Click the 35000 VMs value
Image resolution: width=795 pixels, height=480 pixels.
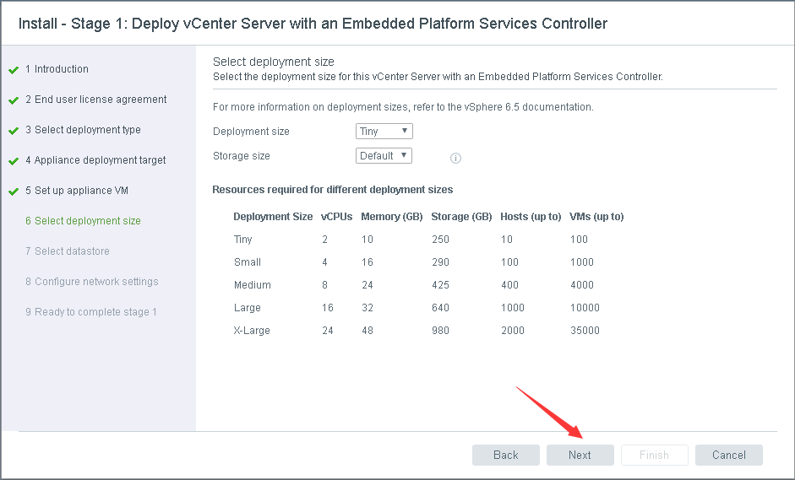585,331
